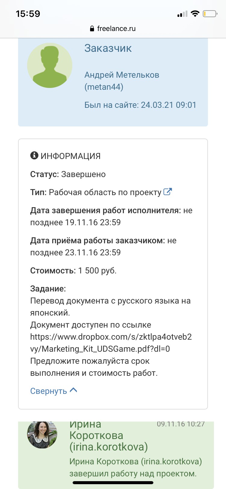Tap the customer's green avatar placeholder

point(50,65)
